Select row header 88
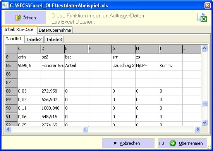This screenshot has width=213, height=151. tap(11, 91)
